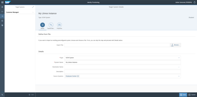Click the Disabled status text
Viewport: 197px width, 97px height.
[x=191, y=18]
